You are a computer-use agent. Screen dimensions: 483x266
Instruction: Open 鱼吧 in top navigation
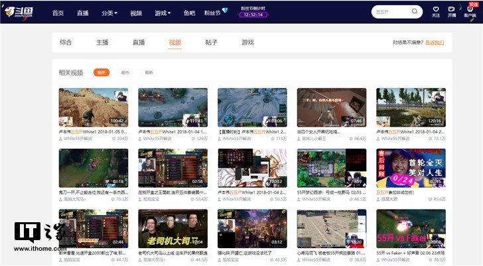pyautogui.click(x=189, y=13)
